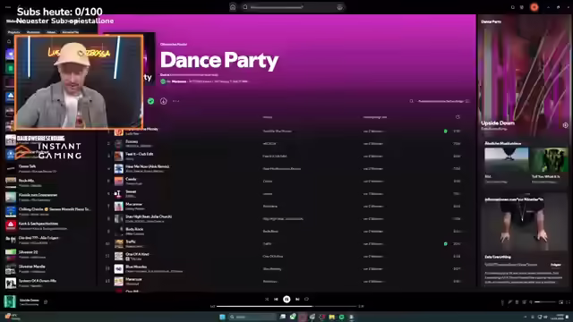Click the download playlist icon
Image resolution: width=573 pixels, height=322 pixels.
(163, 101)
